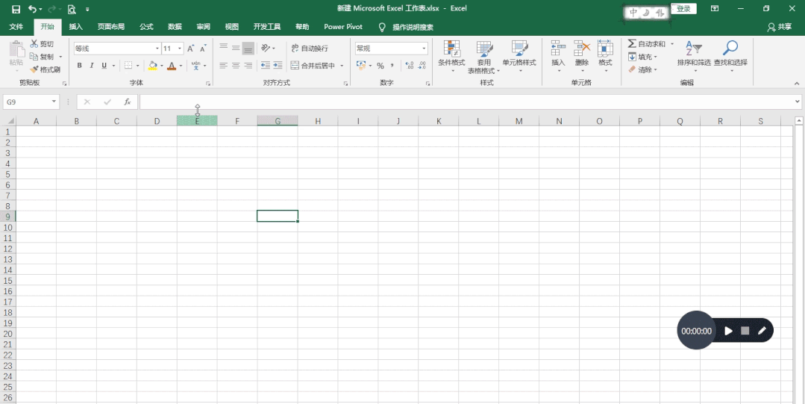
Task: Toggle Bold formatting
Action: (x=80, y=65)
